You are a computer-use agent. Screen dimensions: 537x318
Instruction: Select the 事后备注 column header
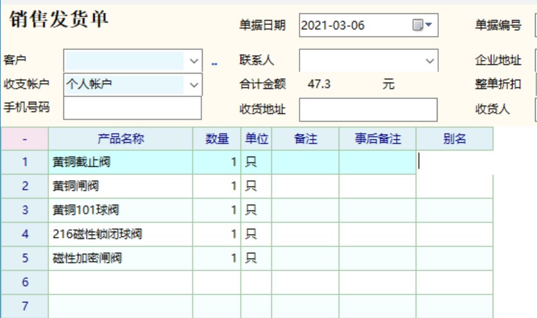pos(377,138)
